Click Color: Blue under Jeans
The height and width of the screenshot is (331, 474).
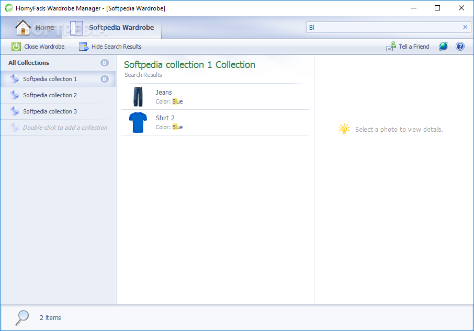click(169, 101)
